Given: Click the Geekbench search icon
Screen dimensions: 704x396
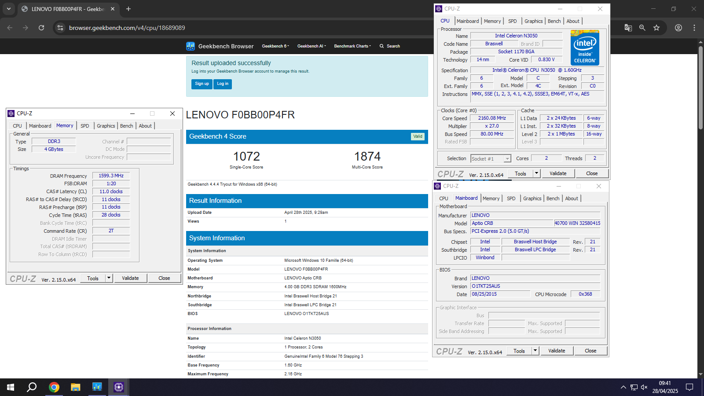Looking at the screenshot, I should (x=381, y=46).
